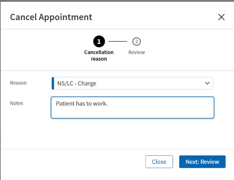The image size is (234, 180).
Task: Go to the Review step label
Action: 136,52
